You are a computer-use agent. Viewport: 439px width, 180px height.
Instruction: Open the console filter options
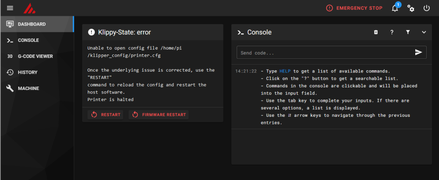click(408, 32)
